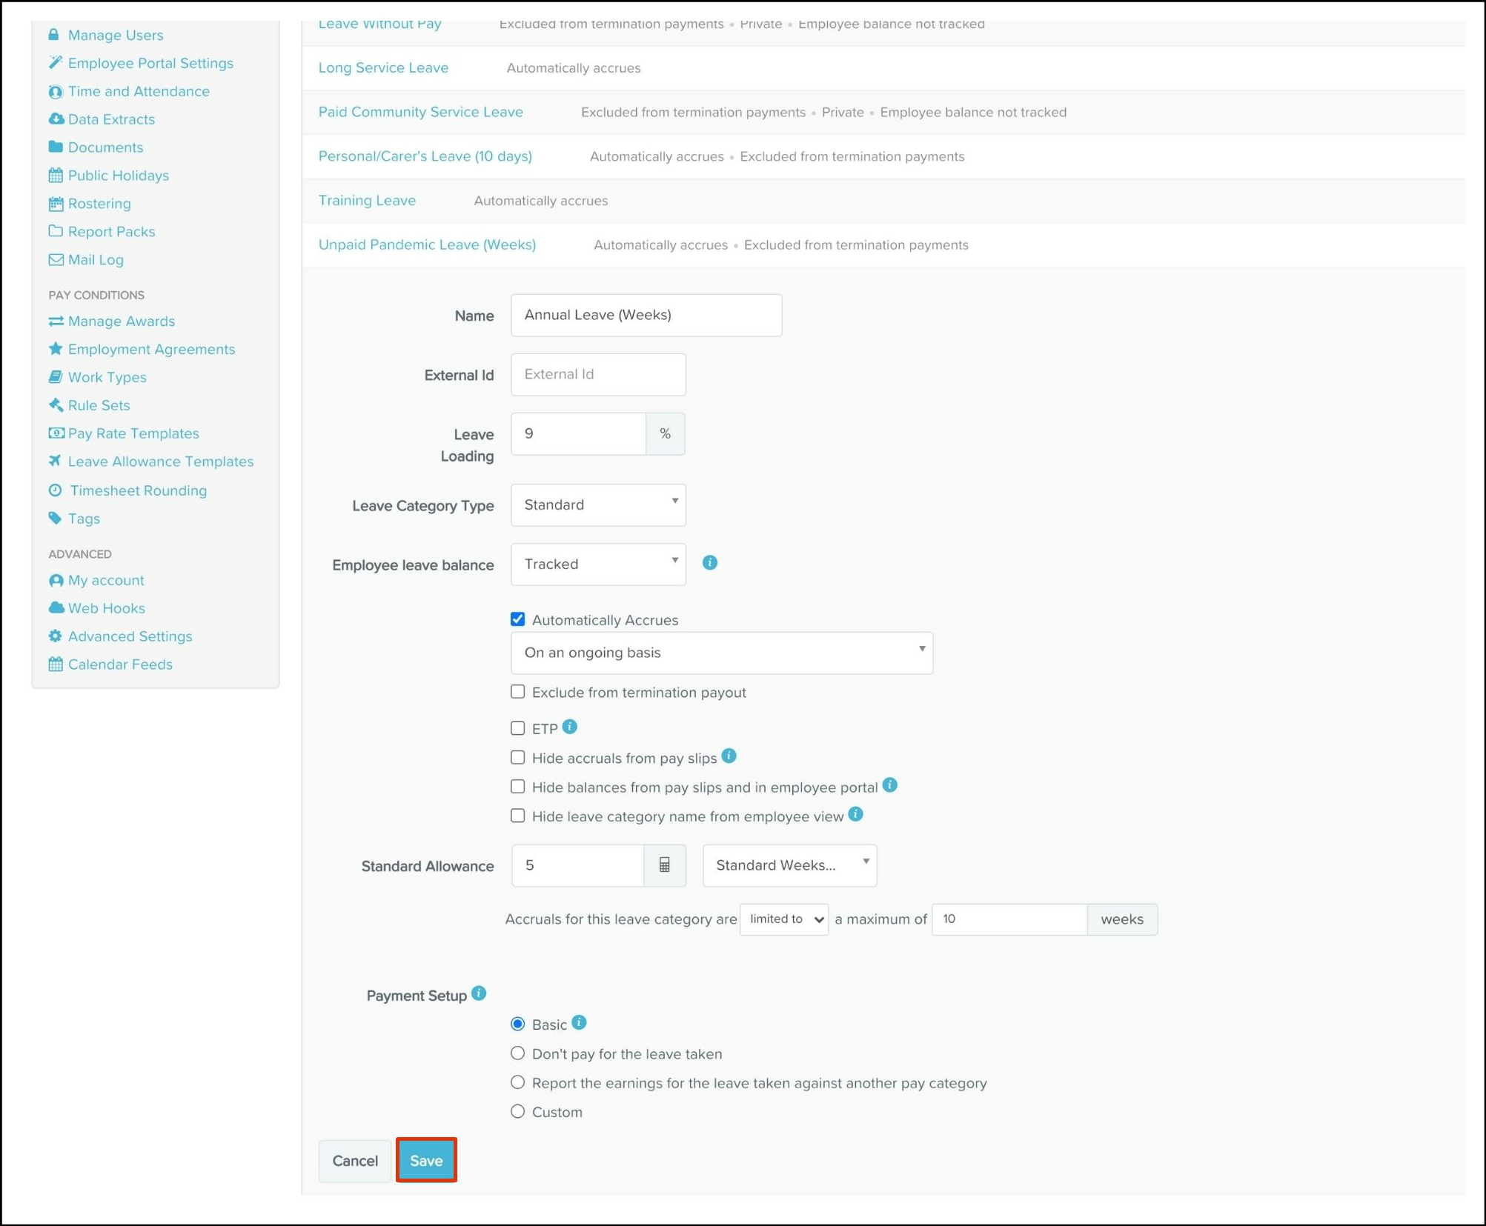Screen dimensions: 1486x1226
Task: Click info icon for Hide accruals from pay slips
Action: pos(729,756)
